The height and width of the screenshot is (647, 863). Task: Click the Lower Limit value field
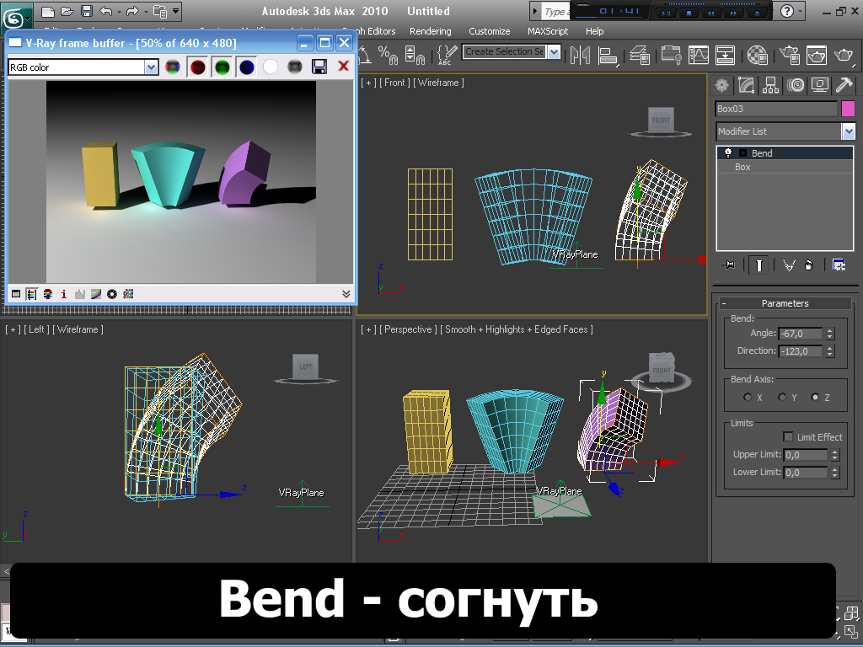coord(806,473)
